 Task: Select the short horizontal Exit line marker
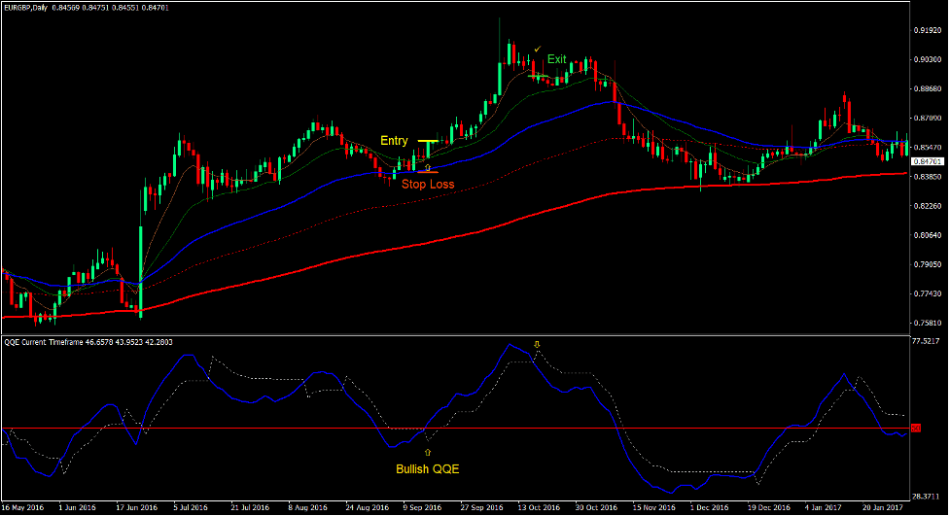(540, 75)
